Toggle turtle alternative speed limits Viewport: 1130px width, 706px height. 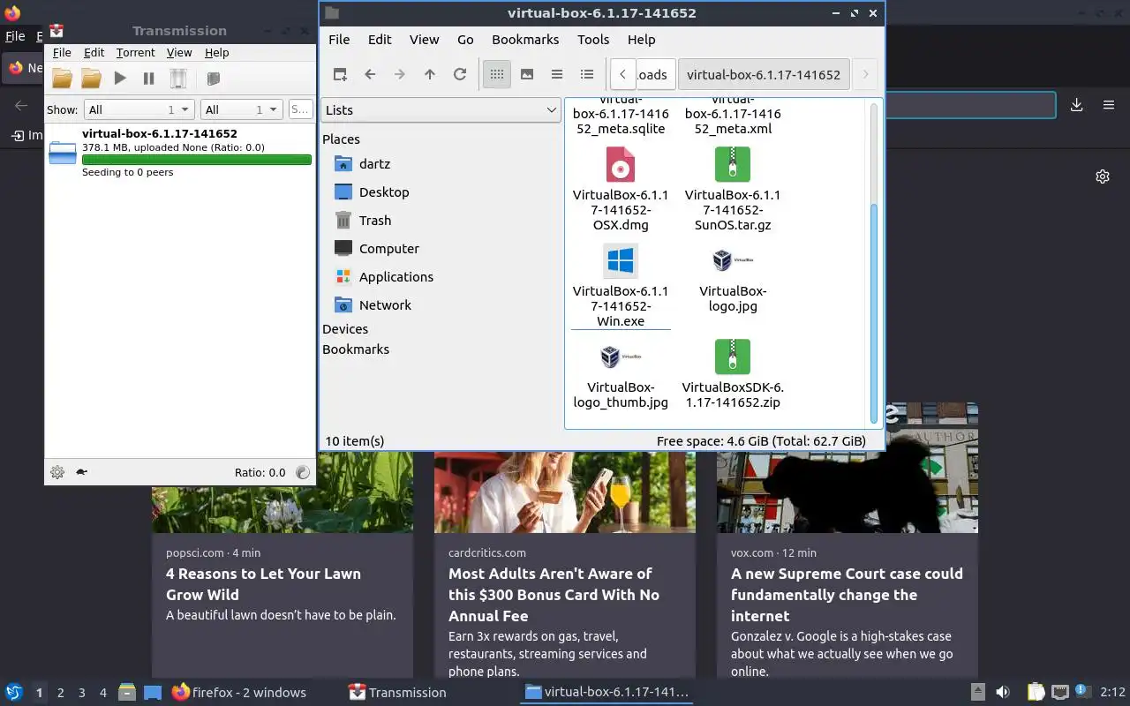click(x=81, y=472)
